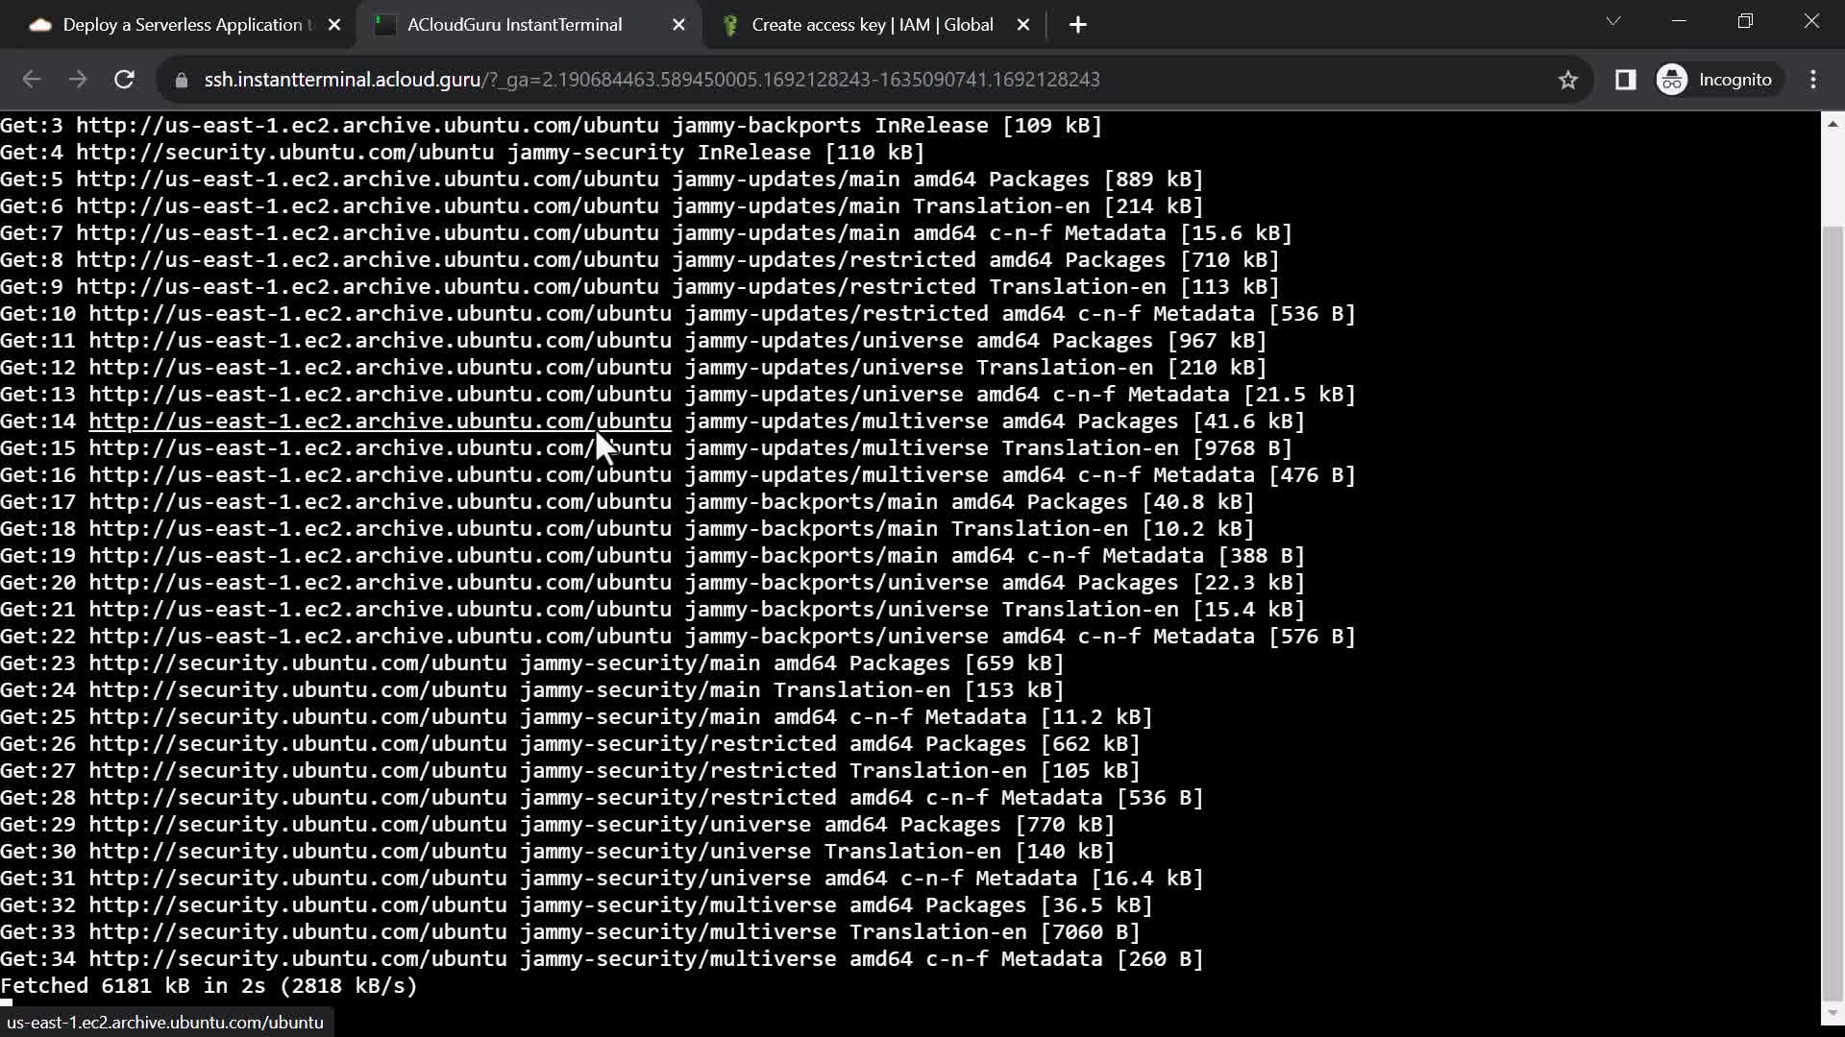The image size is (1845, 1037).
Task: Open Chrome's three-dot menu
Action: click(1813, 80)
